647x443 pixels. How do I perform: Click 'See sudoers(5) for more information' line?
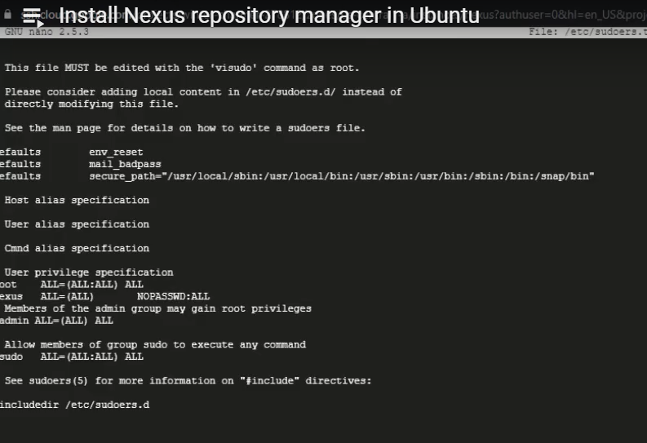click(188, 381)
